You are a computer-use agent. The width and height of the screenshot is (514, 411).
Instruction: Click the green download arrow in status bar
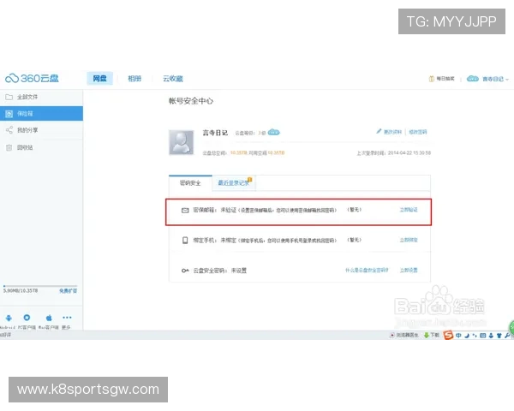click(x=427, y=335)
